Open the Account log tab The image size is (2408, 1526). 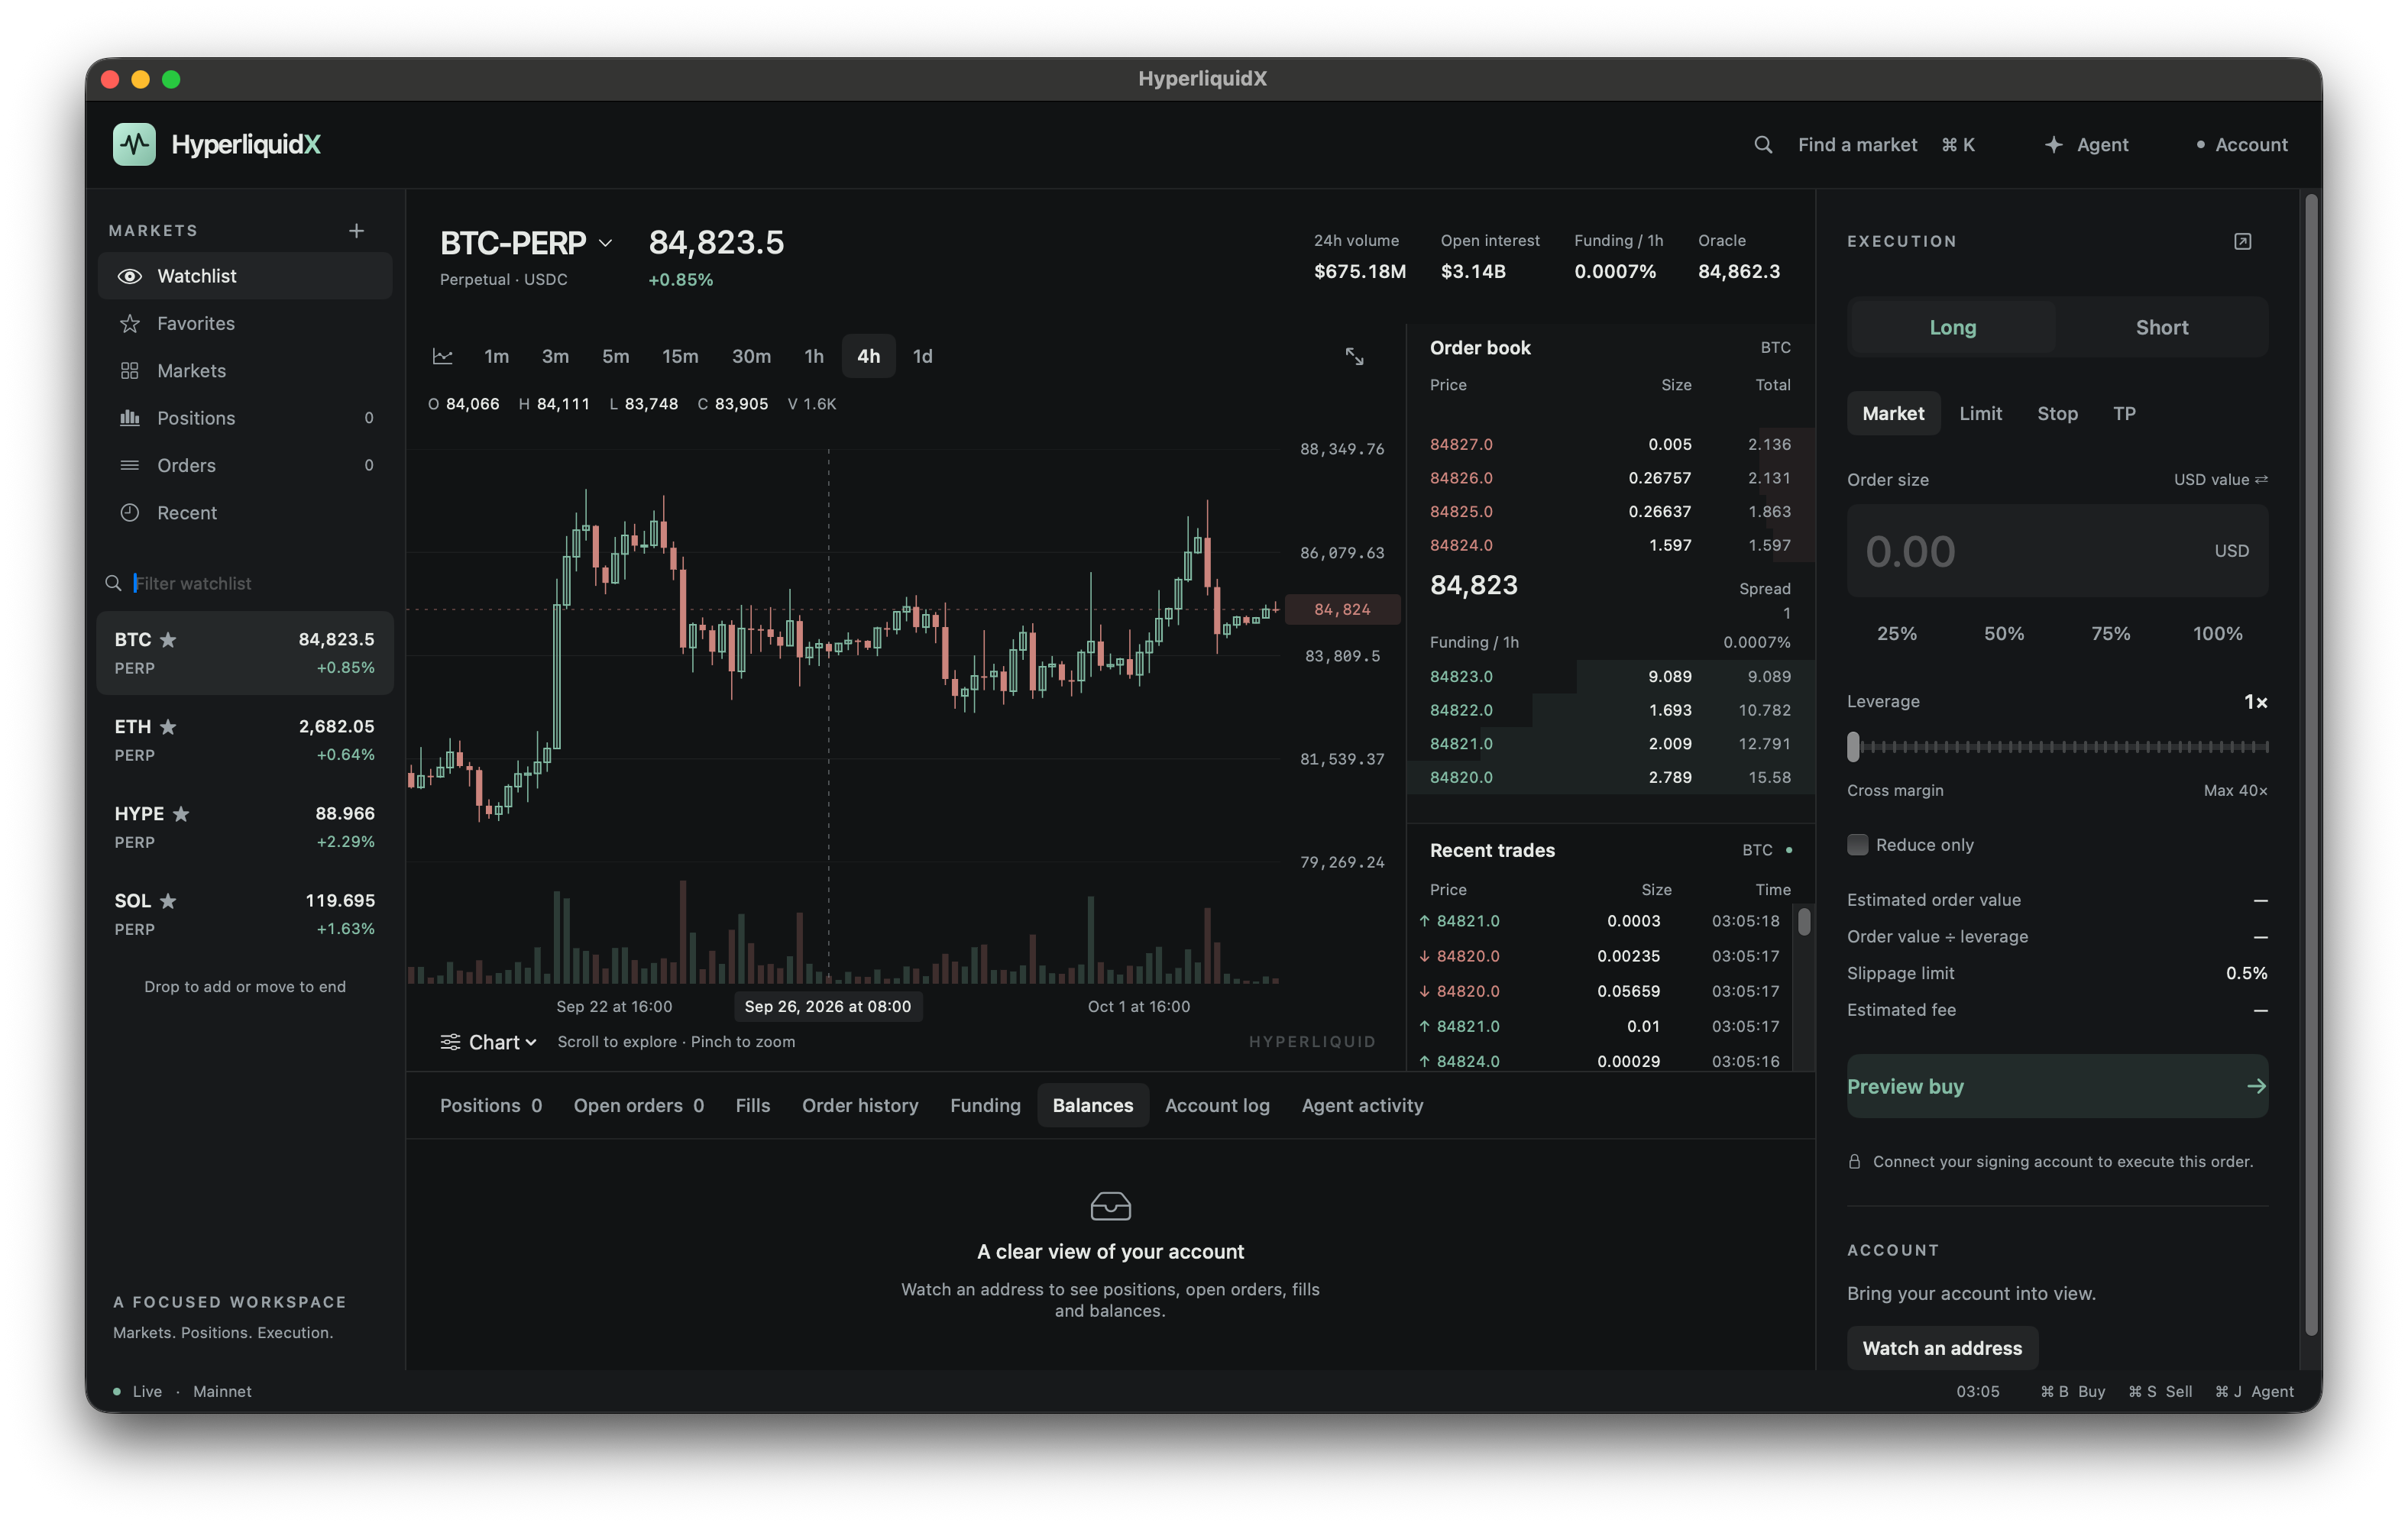[x=1217, y=1105]
